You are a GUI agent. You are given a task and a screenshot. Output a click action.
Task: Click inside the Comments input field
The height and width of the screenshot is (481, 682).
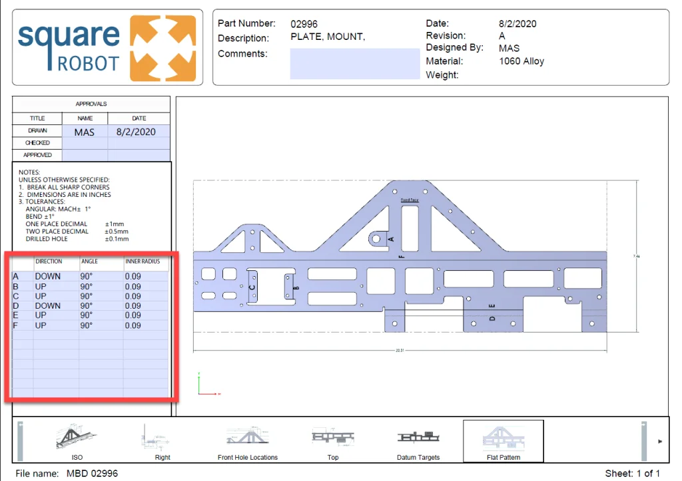(354, 64)
